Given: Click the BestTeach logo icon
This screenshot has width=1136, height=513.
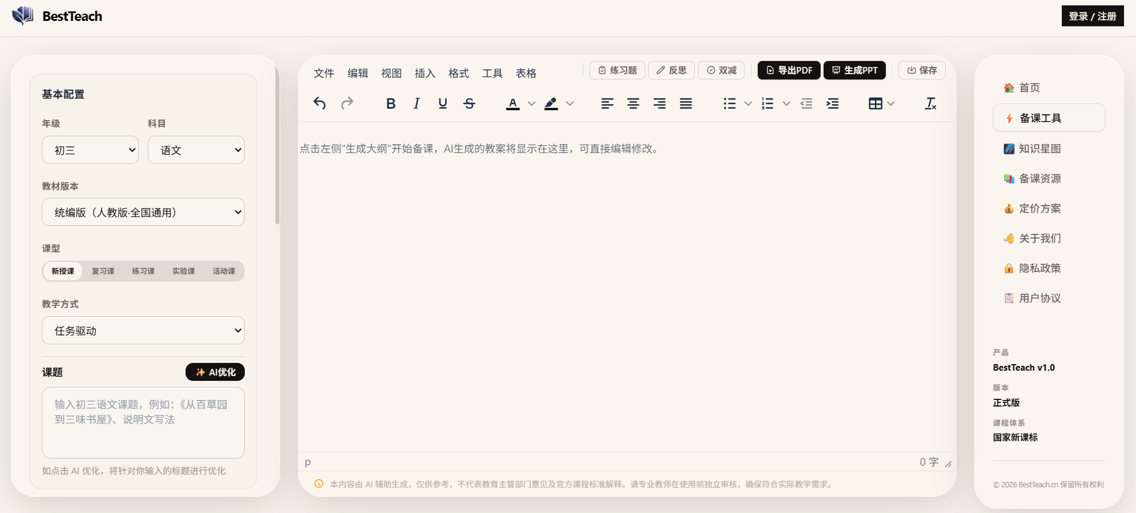Looking at the screenshot, I should click(23, 16).
